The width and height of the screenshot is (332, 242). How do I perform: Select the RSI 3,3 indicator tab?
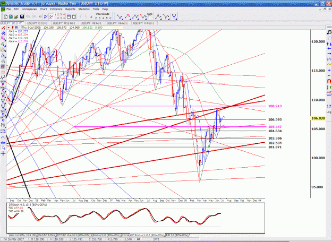point(176,235)
